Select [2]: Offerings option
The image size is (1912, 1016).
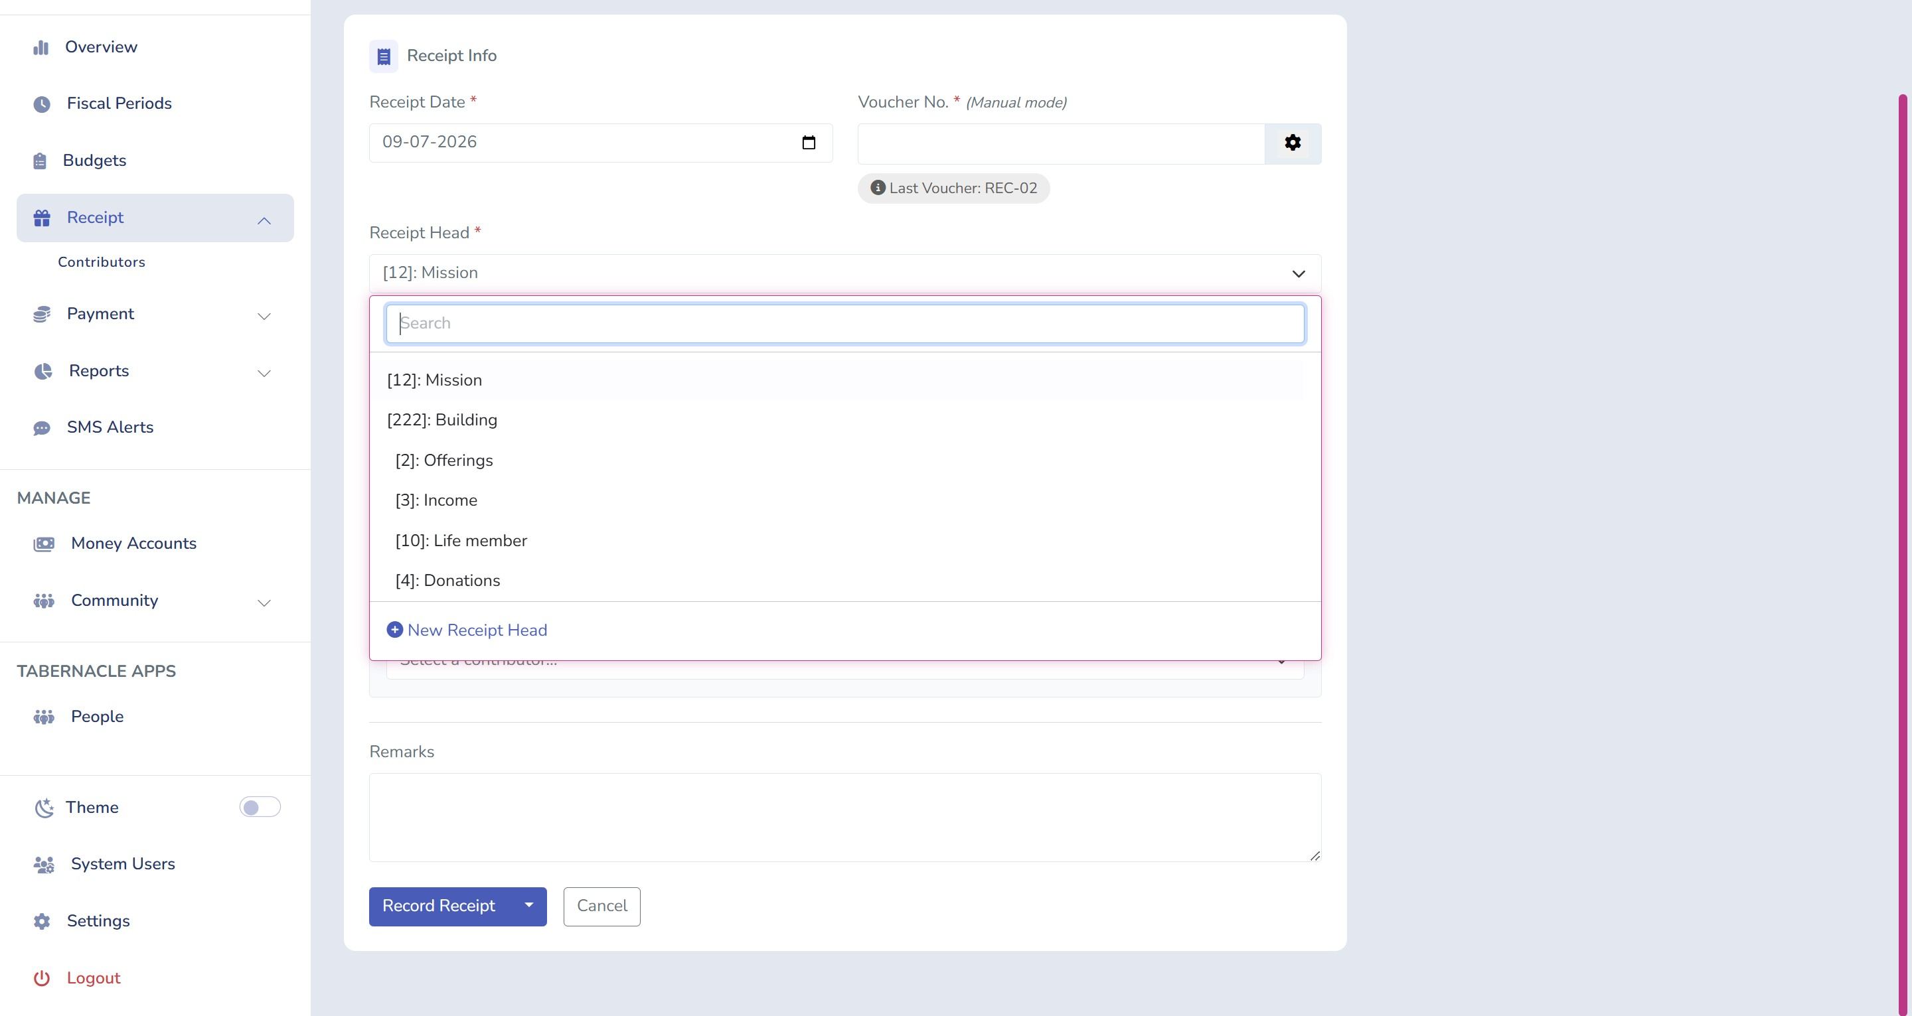click(x=844, y=460)
